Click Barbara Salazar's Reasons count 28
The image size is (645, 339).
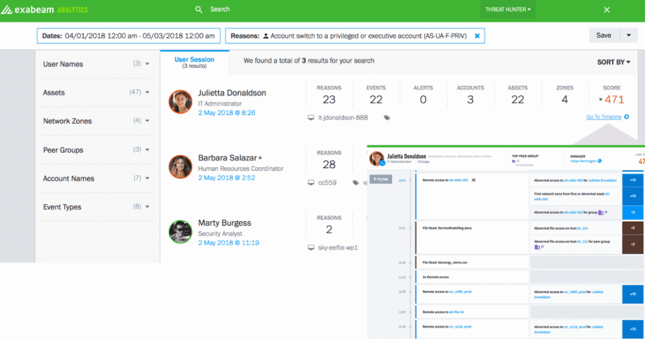(329, 164)
